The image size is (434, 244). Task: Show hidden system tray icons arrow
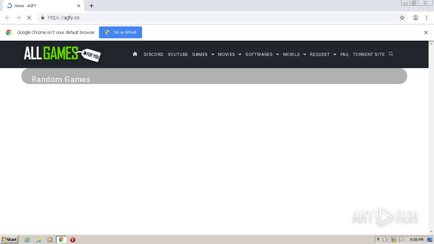(378, 240)
